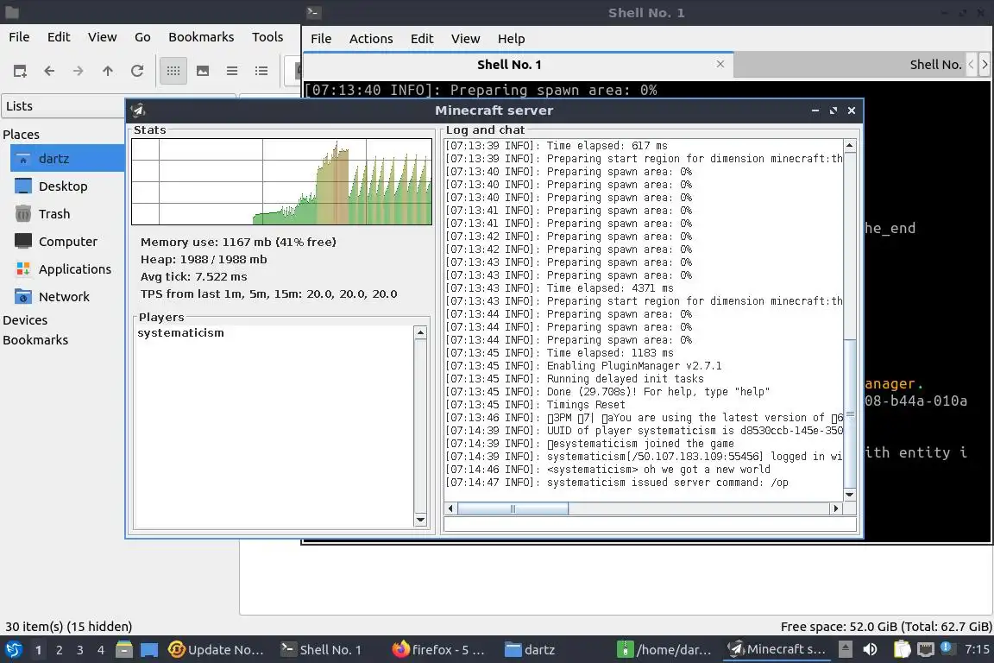This screenshot has width=994, height=663.
Task: Click the show desktop icon on taskbar
Action: (x=149, y=650)
